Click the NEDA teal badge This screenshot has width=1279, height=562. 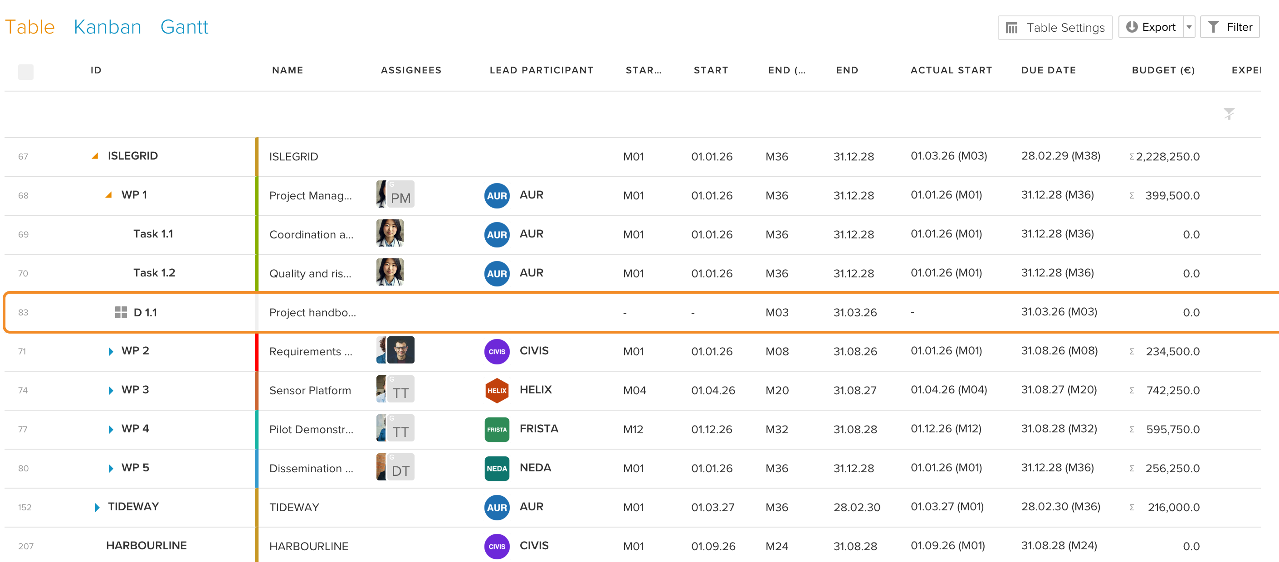pos(497,468)
